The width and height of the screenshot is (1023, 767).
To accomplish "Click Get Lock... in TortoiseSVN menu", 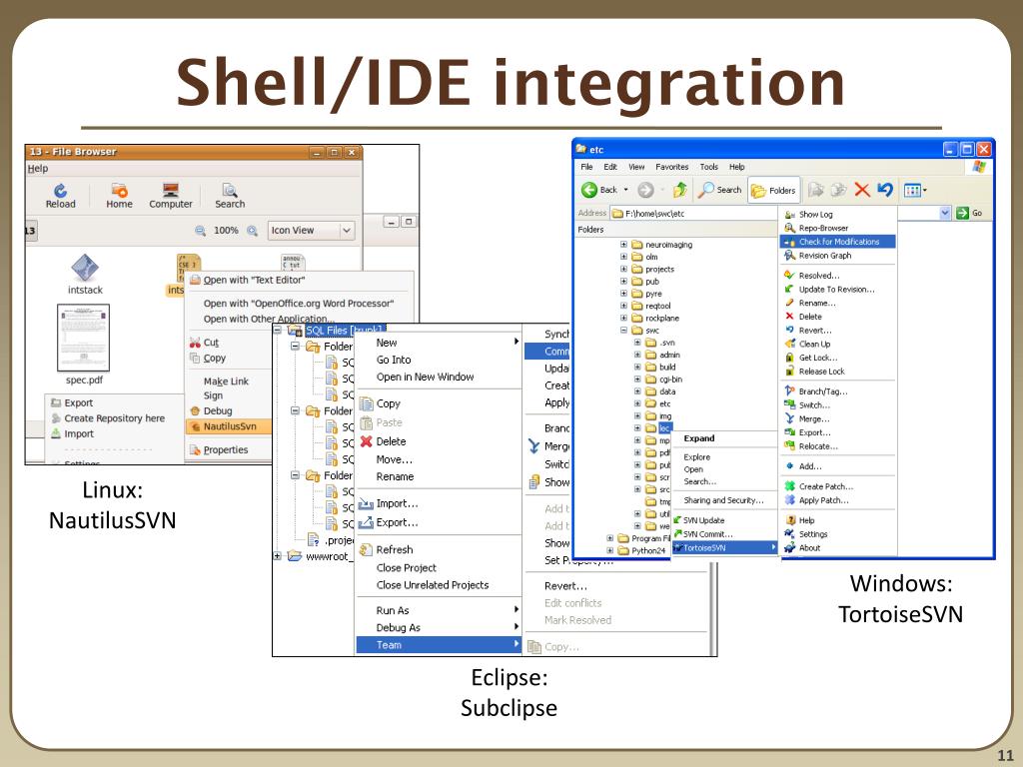I will [x=818, y=358].
